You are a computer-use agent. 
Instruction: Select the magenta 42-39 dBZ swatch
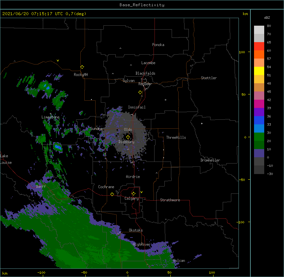259,104
